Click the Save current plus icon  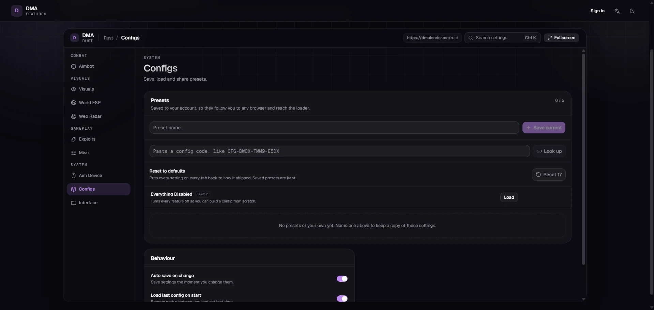(529, 128)
